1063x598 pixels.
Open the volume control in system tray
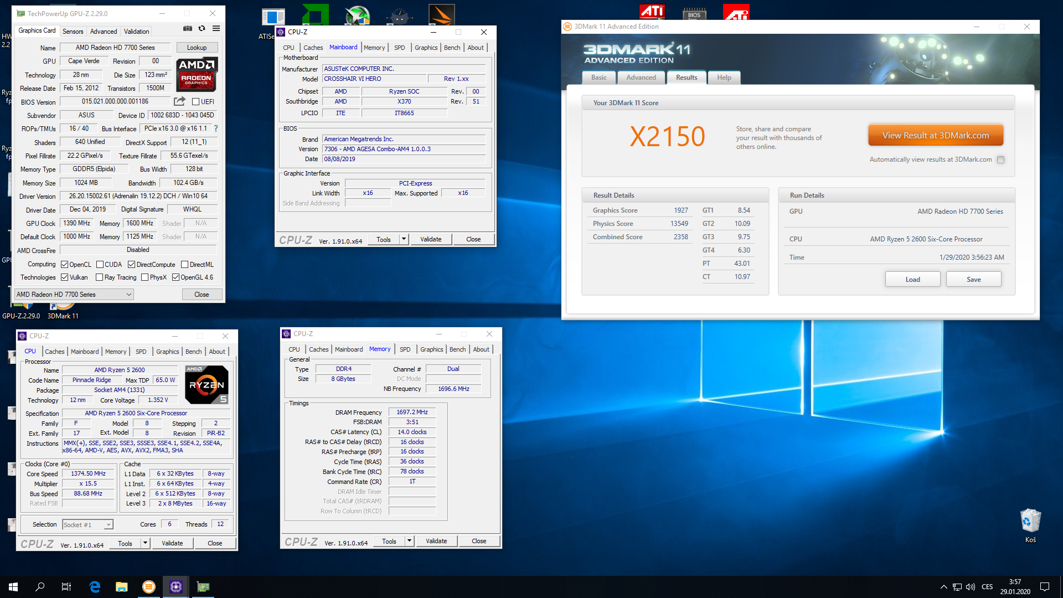(971, 587)
